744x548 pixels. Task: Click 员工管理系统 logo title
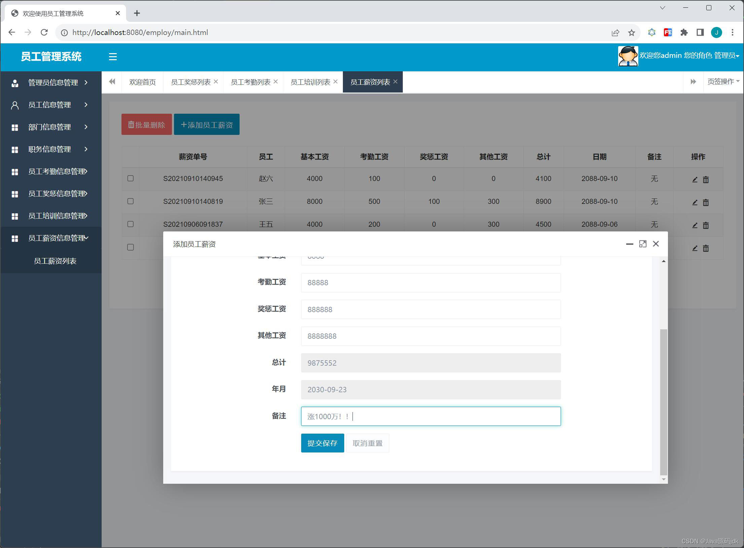point(51,57)
